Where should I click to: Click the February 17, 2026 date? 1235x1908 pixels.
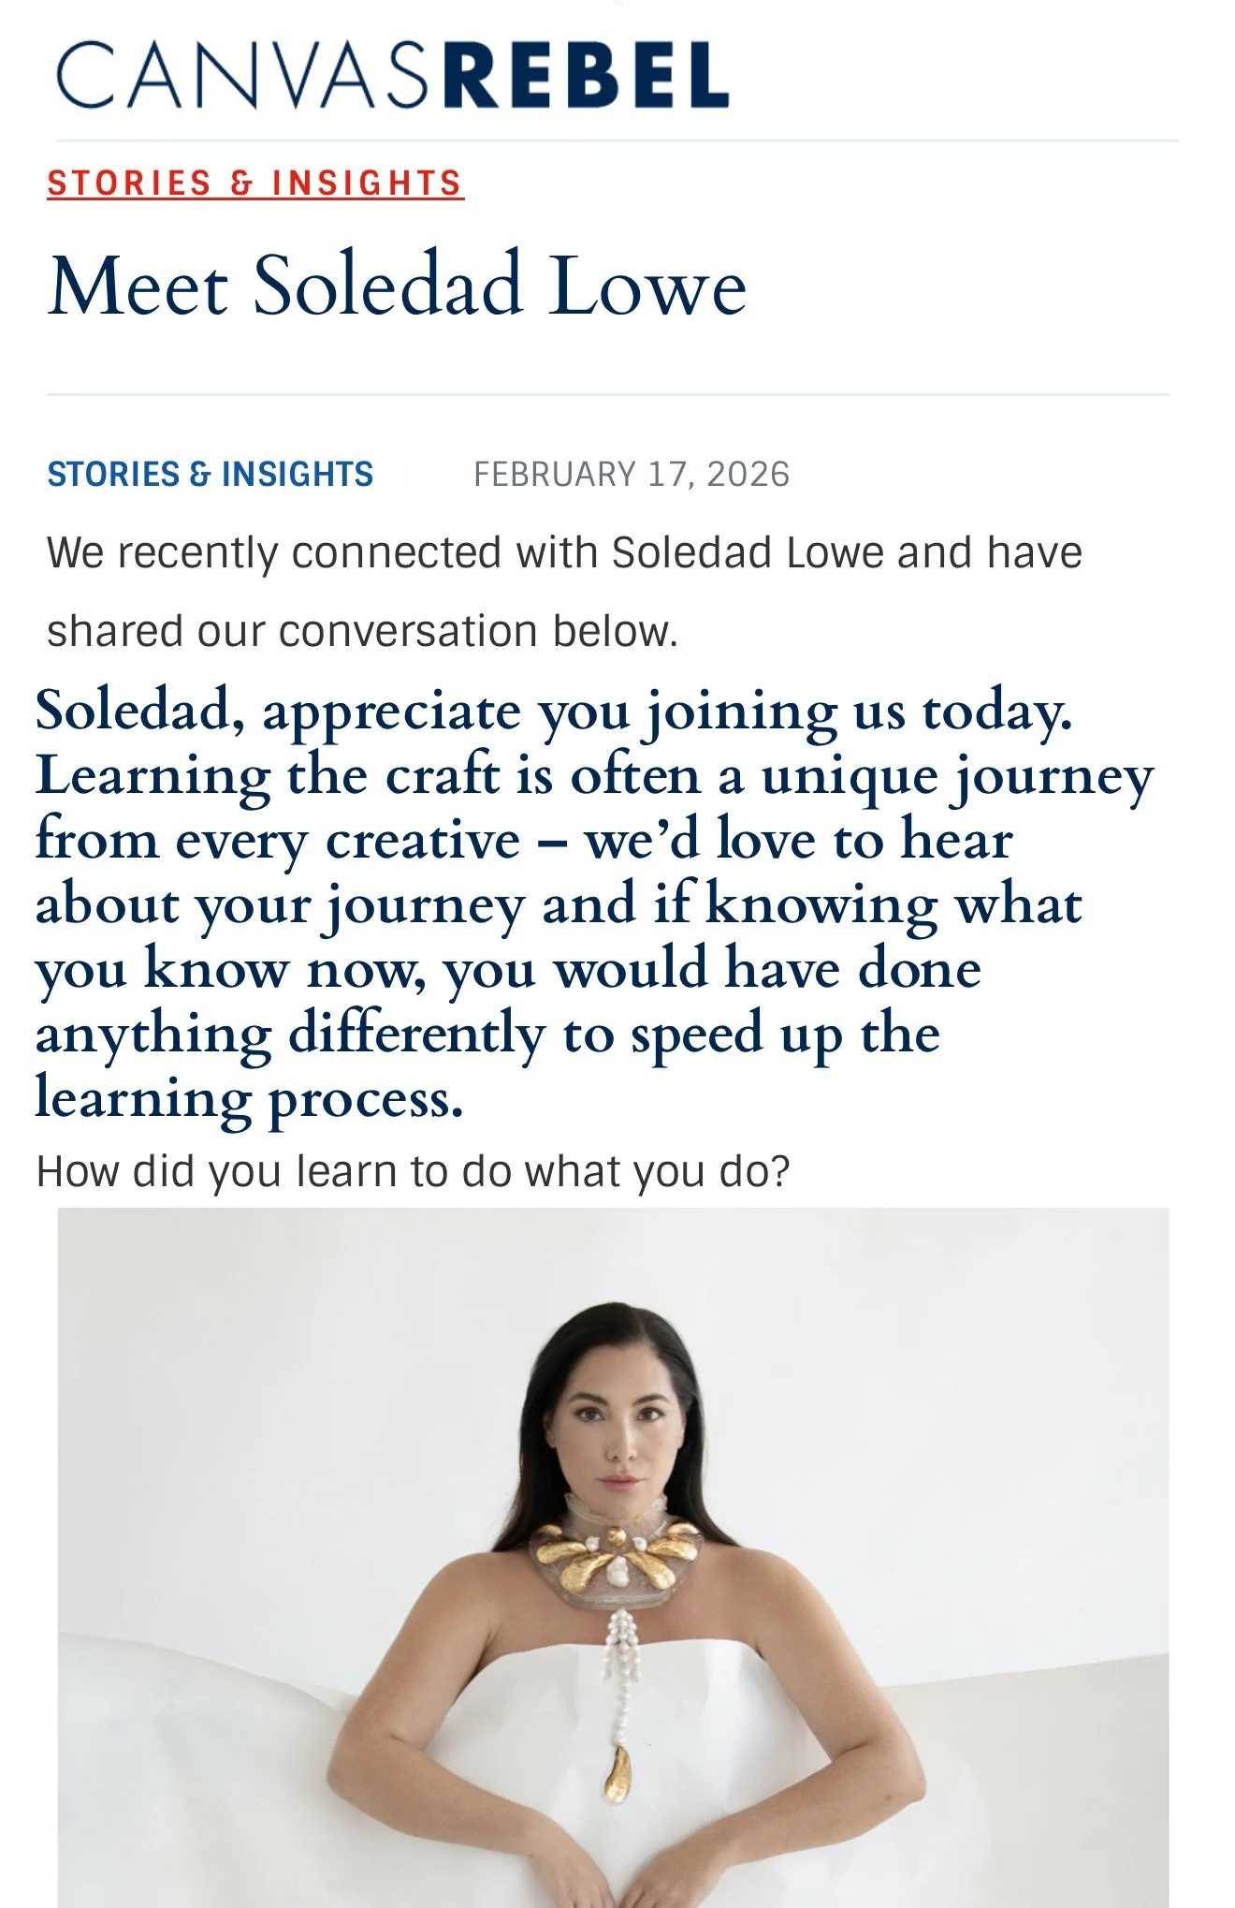632,475
